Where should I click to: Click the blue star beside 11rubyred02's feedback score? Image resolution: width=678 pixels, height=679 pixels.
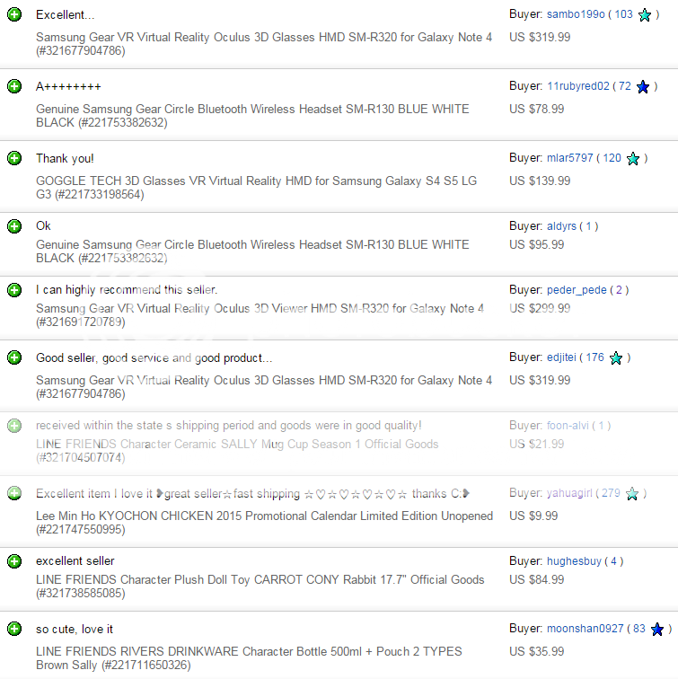click(x=643, y=87)
